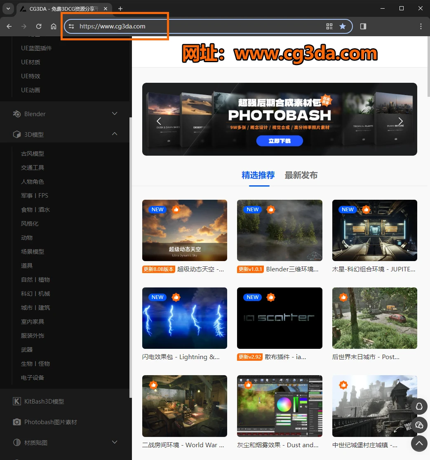
Task: Show next banner slide arrow
Action: point(400,121)
